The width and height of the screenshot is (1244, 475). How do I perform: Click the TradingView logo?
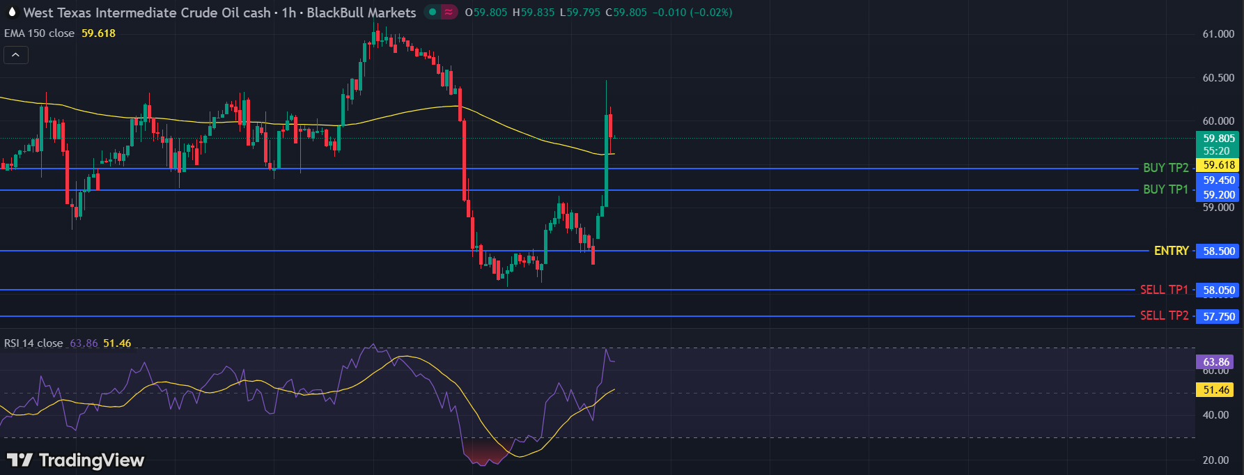click(75, 460)
